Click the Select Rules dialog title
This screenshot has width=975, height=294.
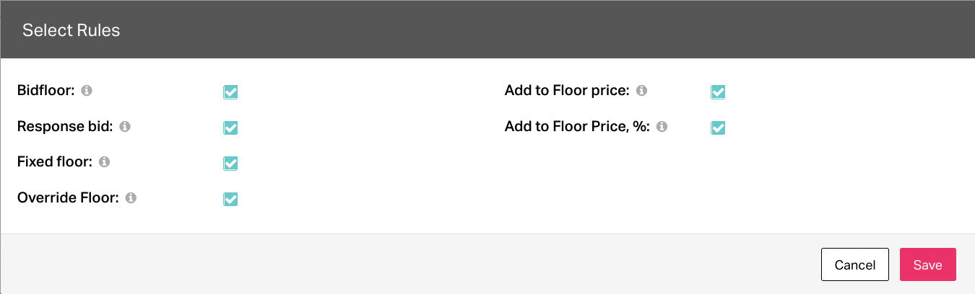coord(71,30)
